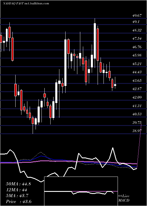Click the 42.09 price level label

tap(137, 97)
